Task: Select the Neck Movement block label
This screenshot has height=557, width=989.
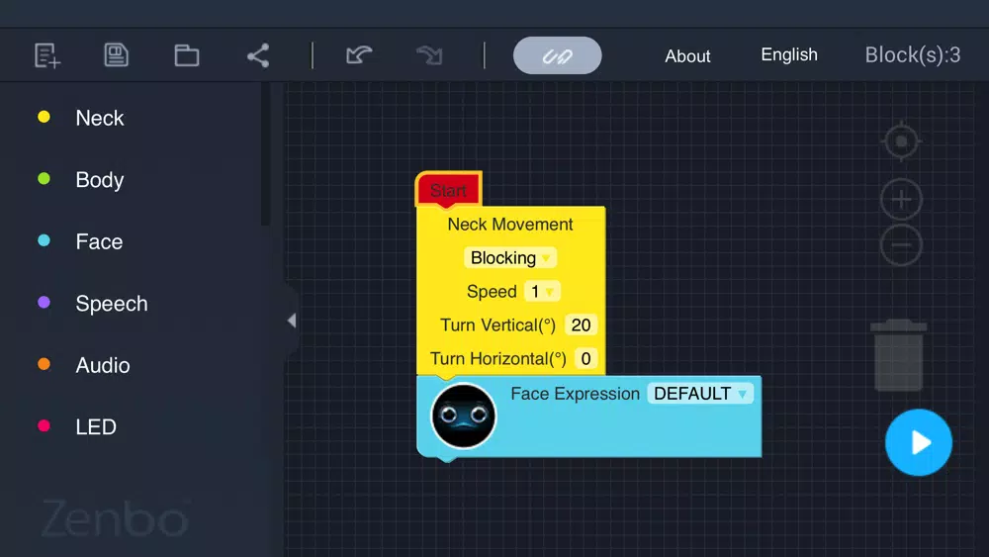Action: (510, 225)
